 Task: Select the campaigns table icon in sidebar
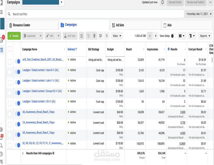2,50
